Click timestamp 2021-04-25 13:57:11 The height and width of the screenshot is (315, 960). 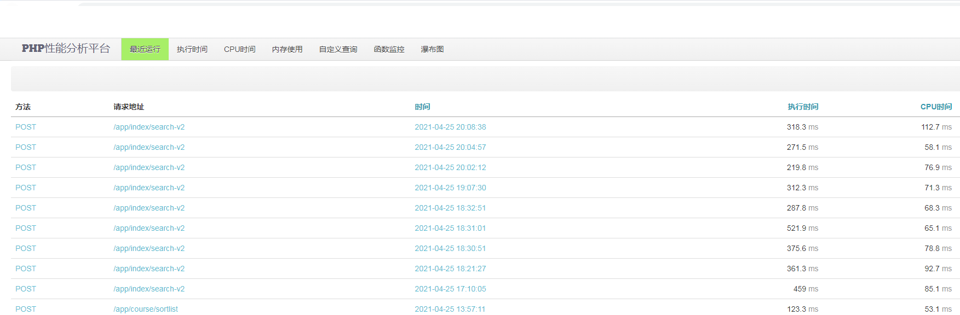coord(450,309)
